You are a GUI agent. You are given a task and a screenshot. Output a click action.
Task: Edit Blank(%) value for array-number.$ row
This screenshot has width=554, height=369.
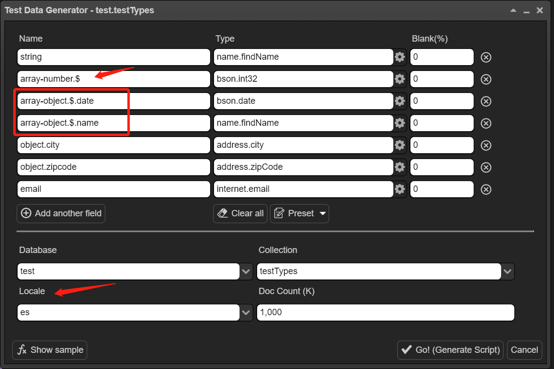point(442,79)
